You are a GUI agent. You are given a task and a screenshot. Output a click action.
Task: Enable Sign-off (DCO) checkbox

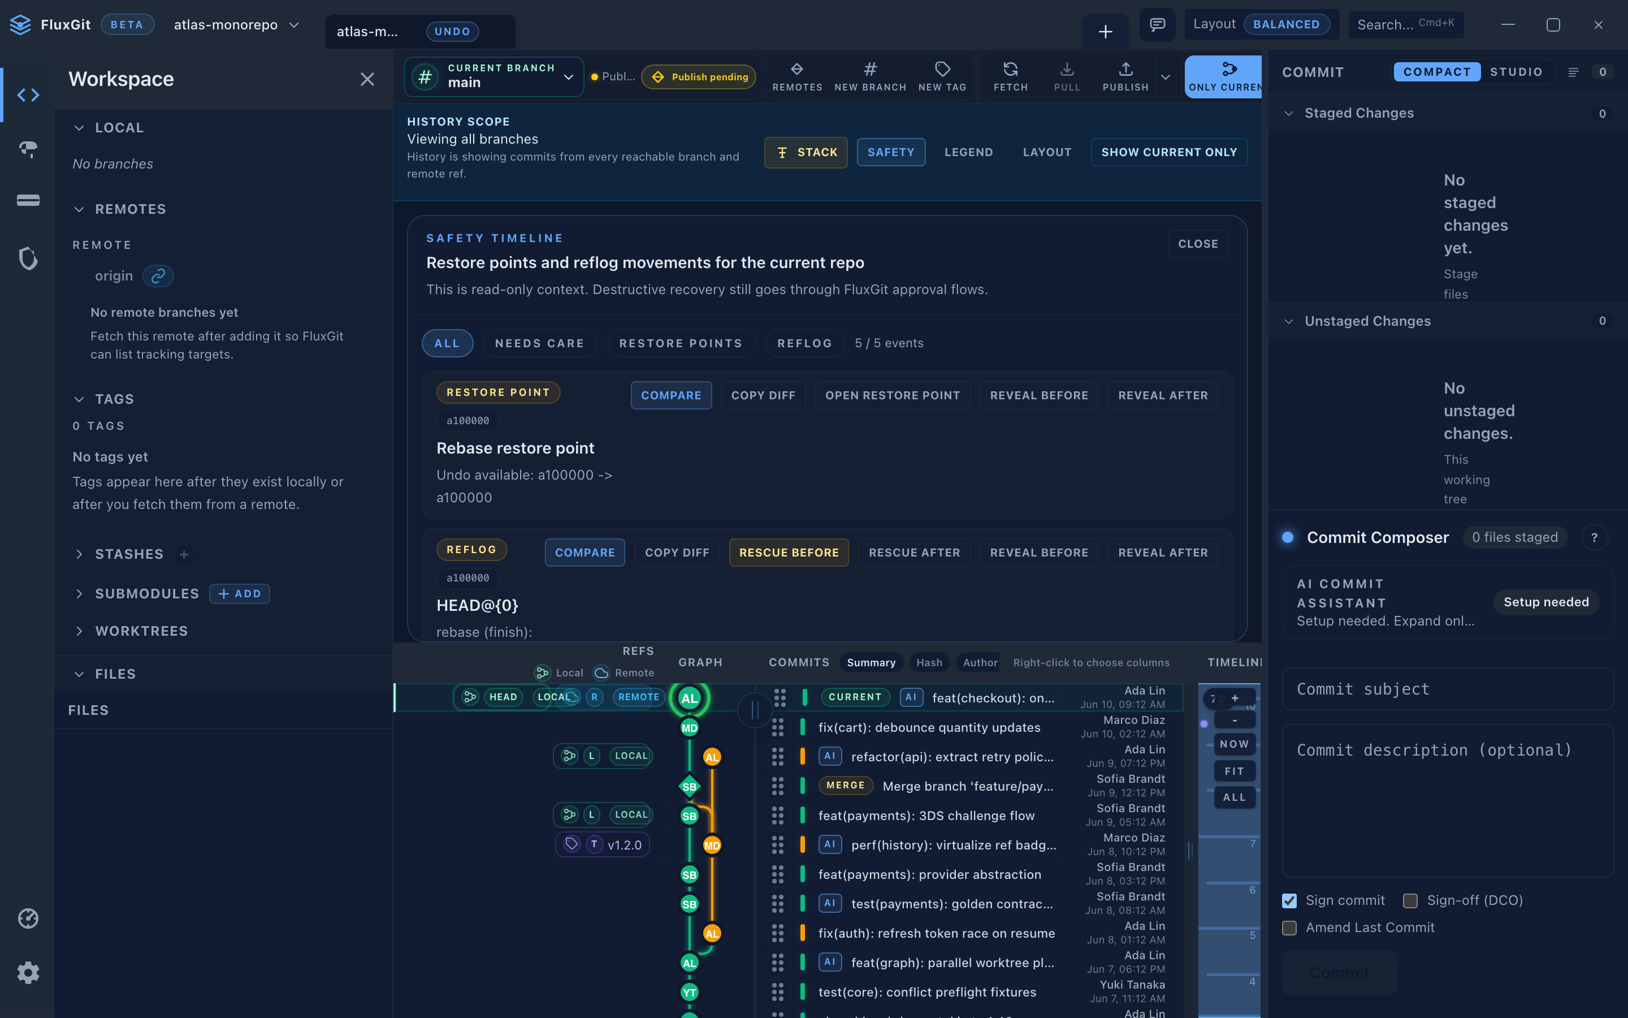[x=1410, y=900]
